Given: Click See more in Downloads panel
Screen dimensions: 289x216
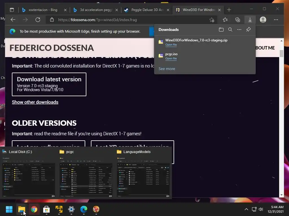Looking at the screenshot, I should (x=167, y=69).
